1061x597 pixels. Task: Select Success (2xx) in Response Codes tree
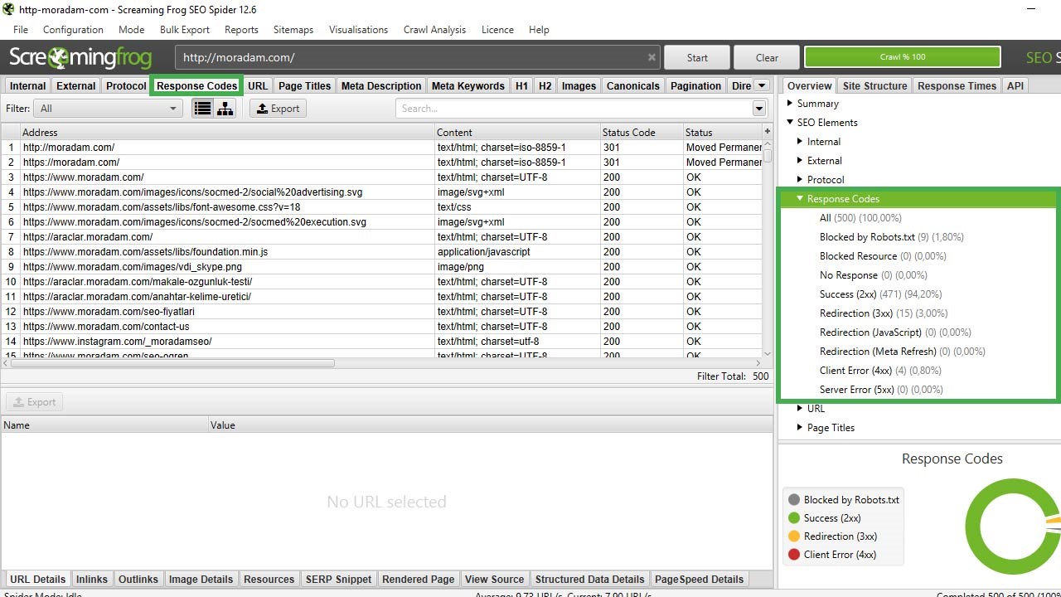[x=880, y=294]
